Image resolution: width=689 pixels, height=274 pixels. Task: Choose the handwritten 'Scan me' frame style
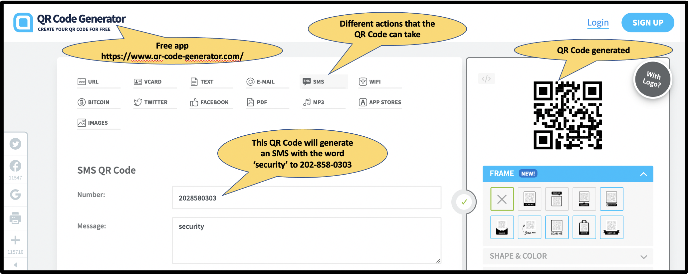pyautogui.click(x=530, y=227)
